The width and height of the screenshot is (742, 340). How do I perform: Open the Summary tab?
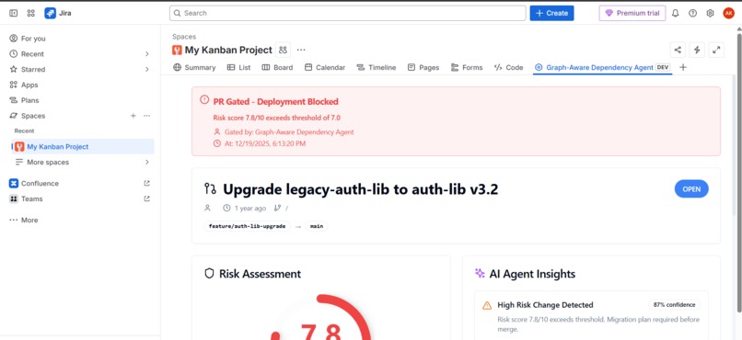(194, 67)
